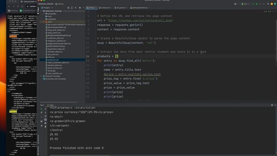
Task: Hide the Project panel with minus icon
Action: (x=84, y=8)
